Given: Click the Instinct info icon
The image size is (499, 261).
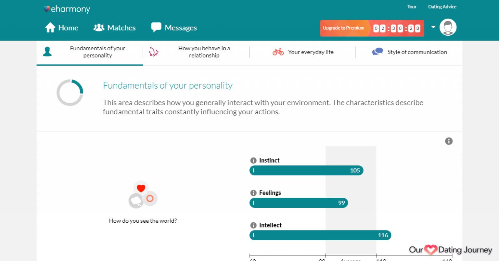Looking at the screenshot, I should [x=253, y=160].
